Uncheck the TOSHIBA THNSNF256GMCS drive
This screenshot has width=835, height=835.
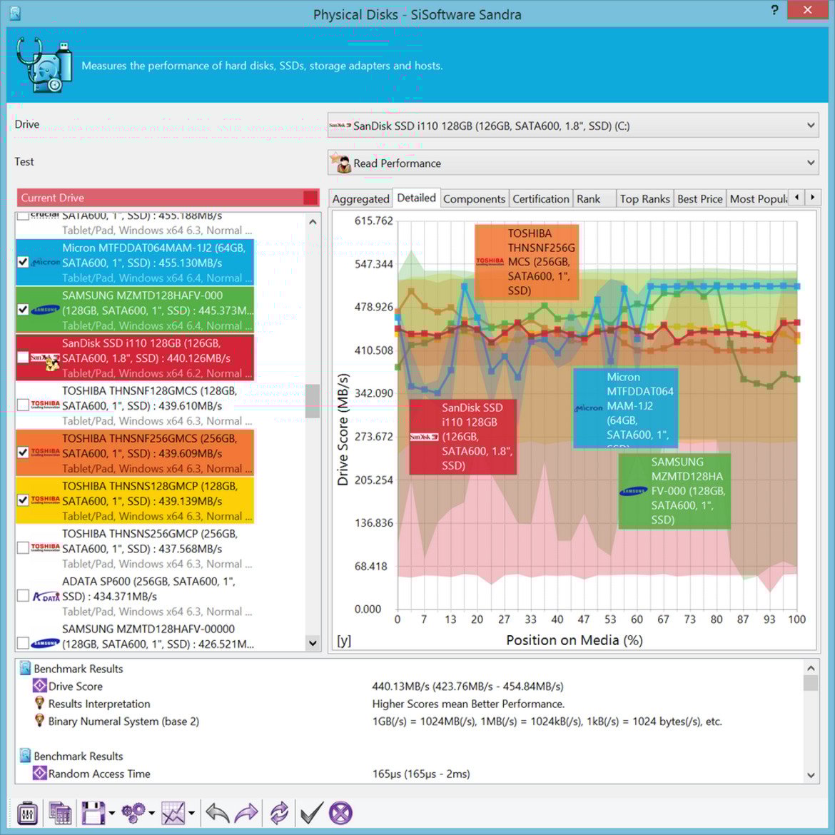(x=23, y=452)
